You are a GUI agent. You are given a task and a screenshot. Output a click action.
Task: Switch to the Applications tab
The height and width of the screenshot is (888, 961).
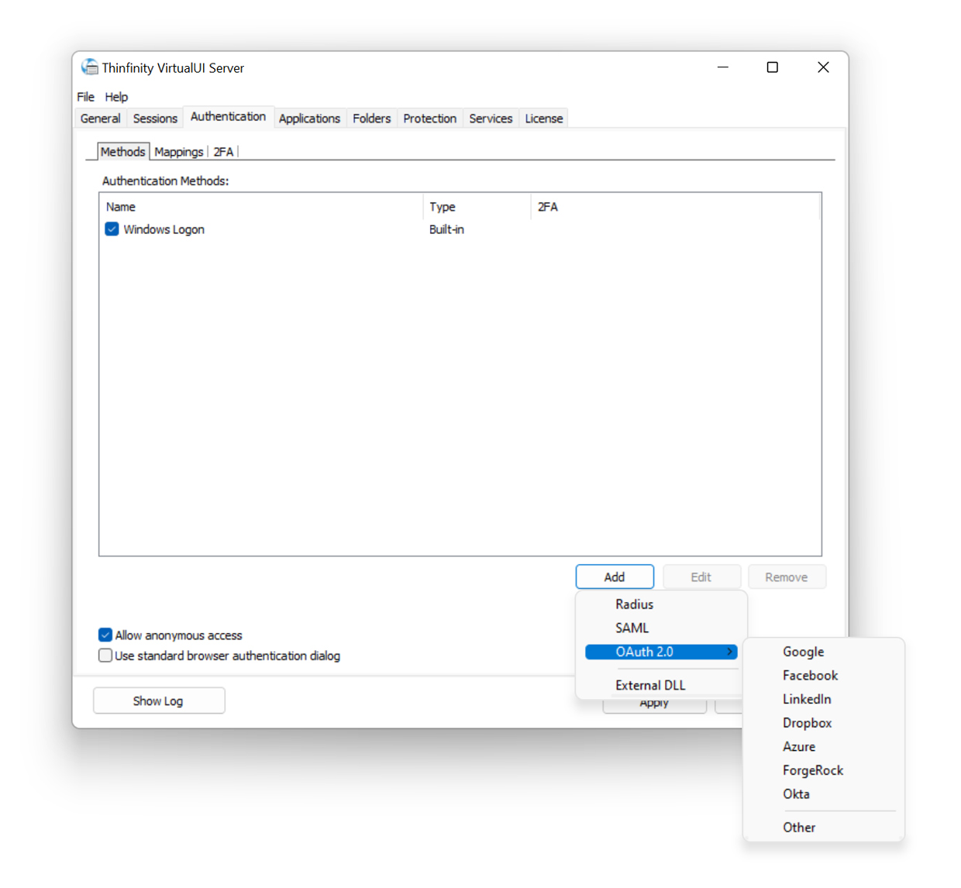309,118
